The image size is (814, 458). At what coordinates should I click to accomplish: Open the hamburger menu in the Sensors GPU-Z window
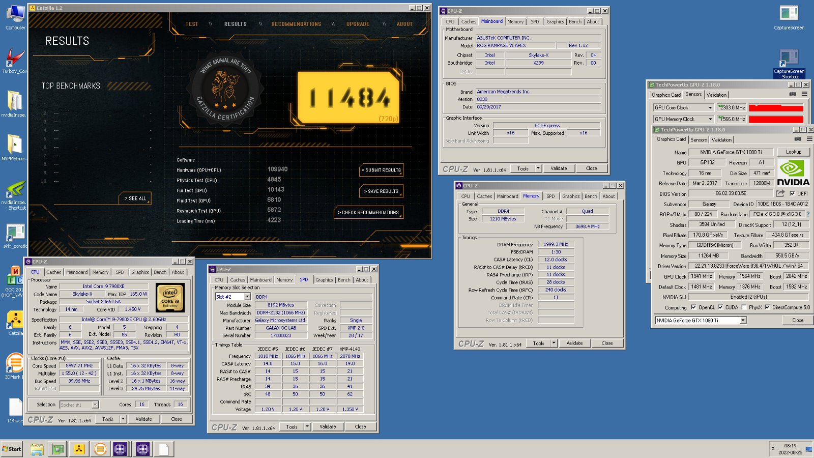[804, 94]
